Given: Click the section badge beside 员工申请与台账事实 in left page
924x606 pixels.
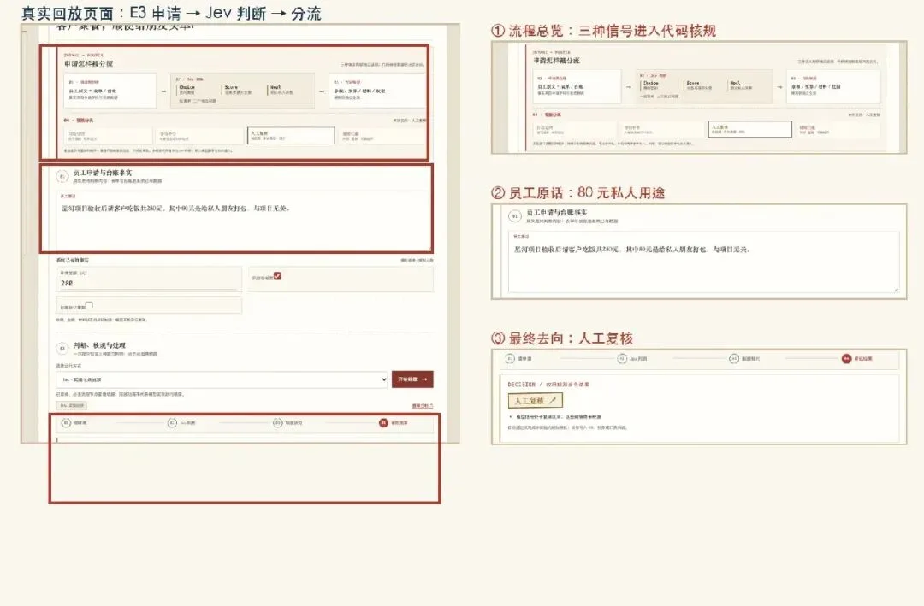Looking at the screenshot, I should coord(62,176).
